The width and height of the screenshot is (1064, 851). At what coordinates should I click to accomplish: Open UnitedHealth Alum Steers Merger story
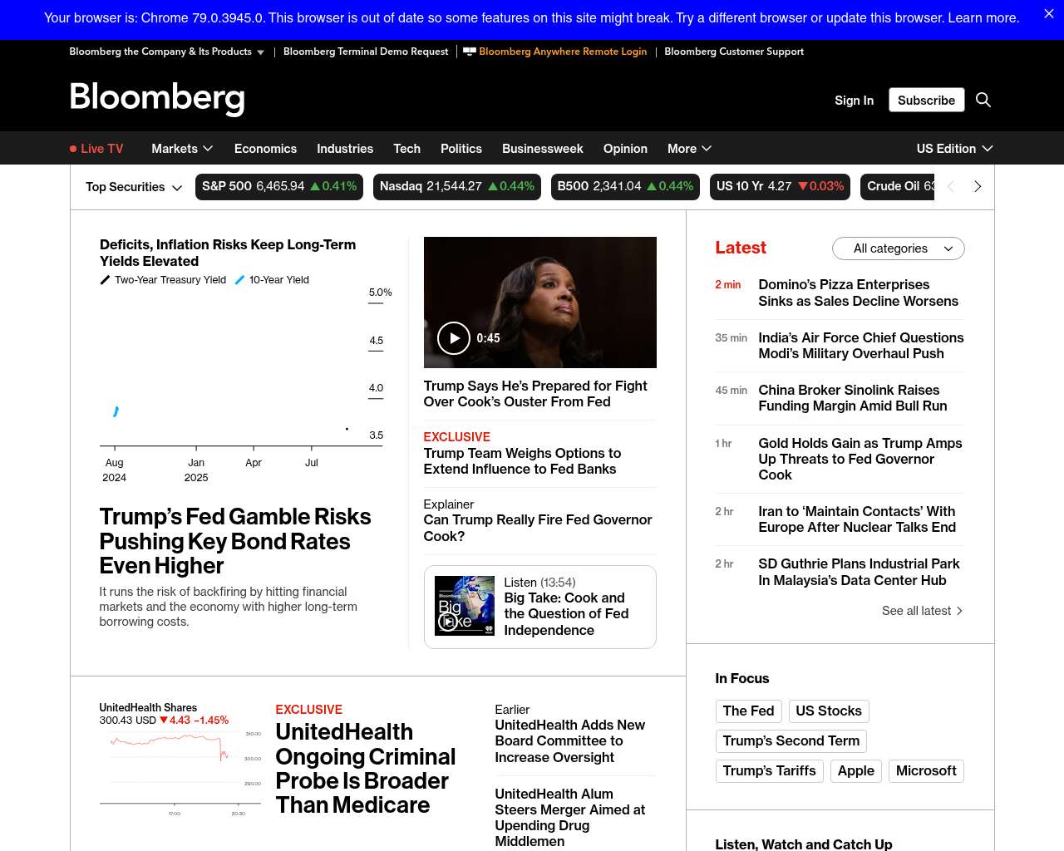[570, 818]
